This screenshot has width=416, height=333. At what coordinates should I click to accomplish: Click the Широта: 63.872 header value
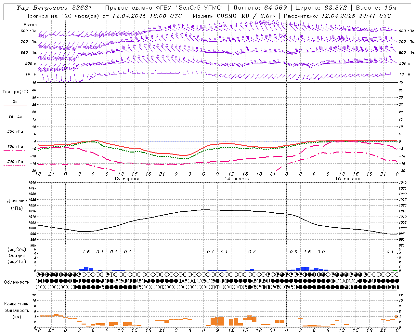321,8
